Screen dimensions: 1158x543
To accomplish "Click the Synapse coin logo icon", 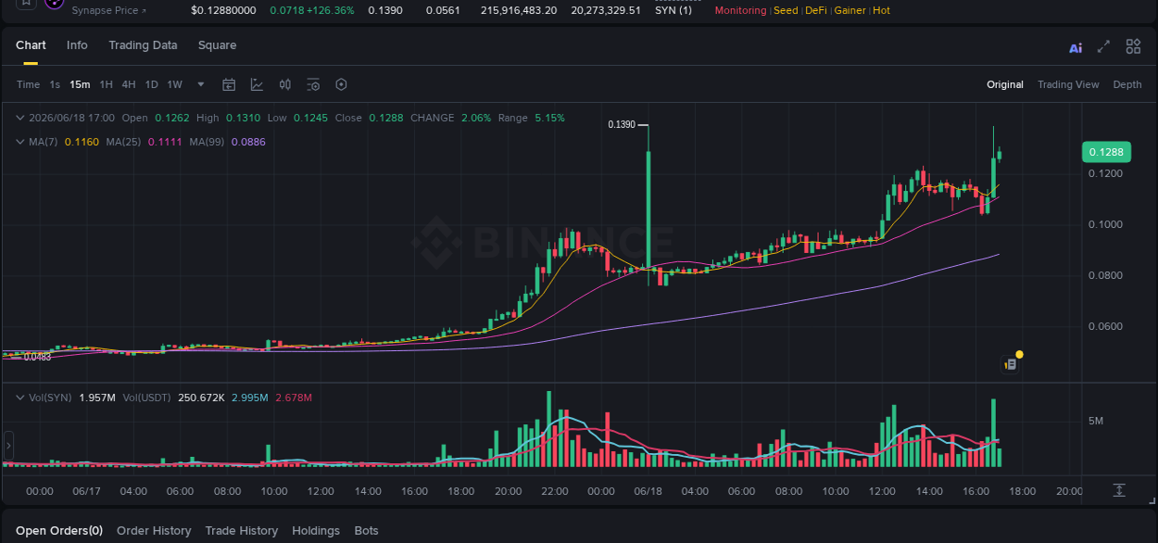I will 55,4.
